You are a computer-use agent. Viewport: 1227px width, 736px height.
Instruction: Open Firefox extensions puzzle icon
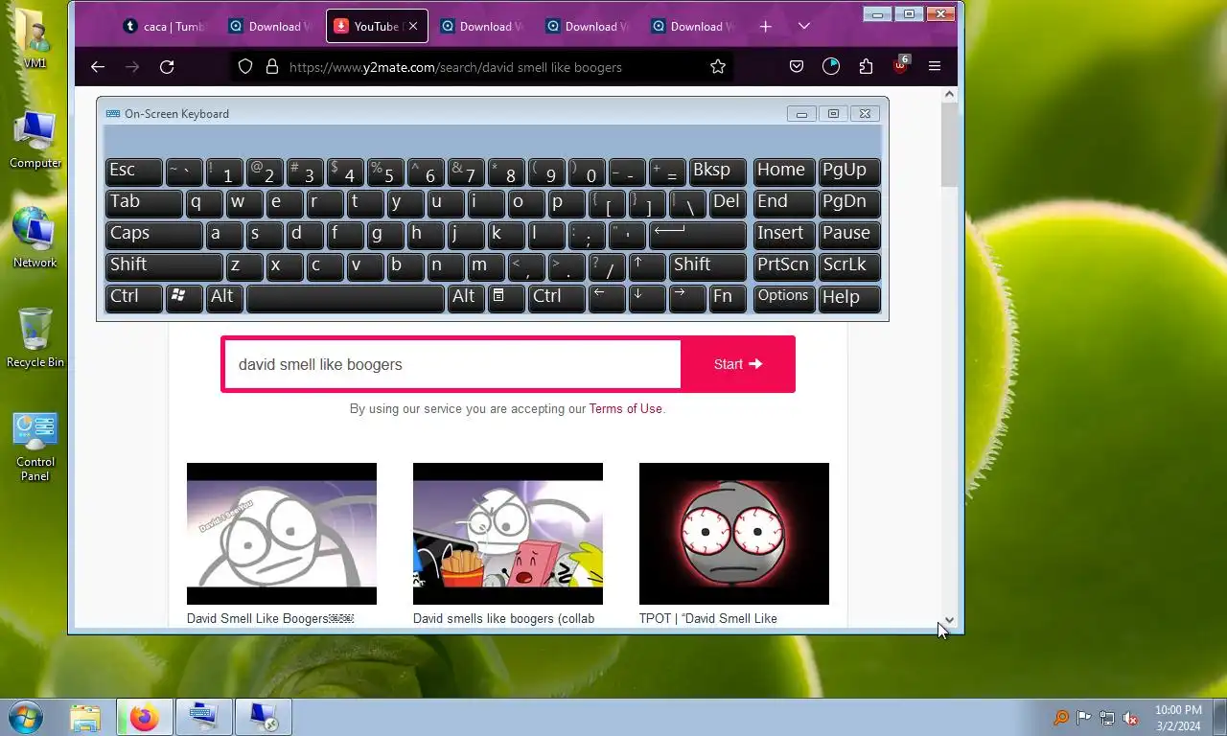click(x=866, y=66)
